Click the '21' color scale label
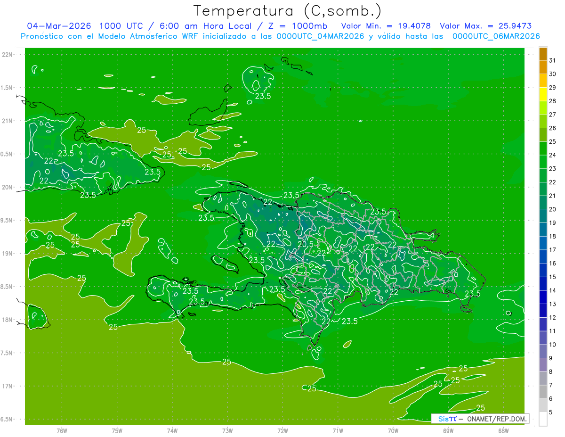Image resolution: width=565 pixels, height=437 pixels. 553,196
